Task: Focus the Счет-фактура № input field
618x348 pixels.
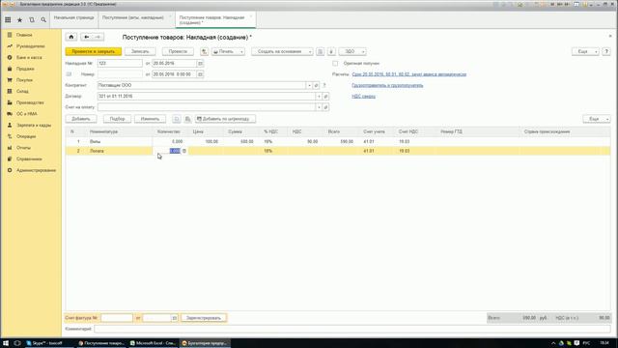Action: [x=117, y=318]
